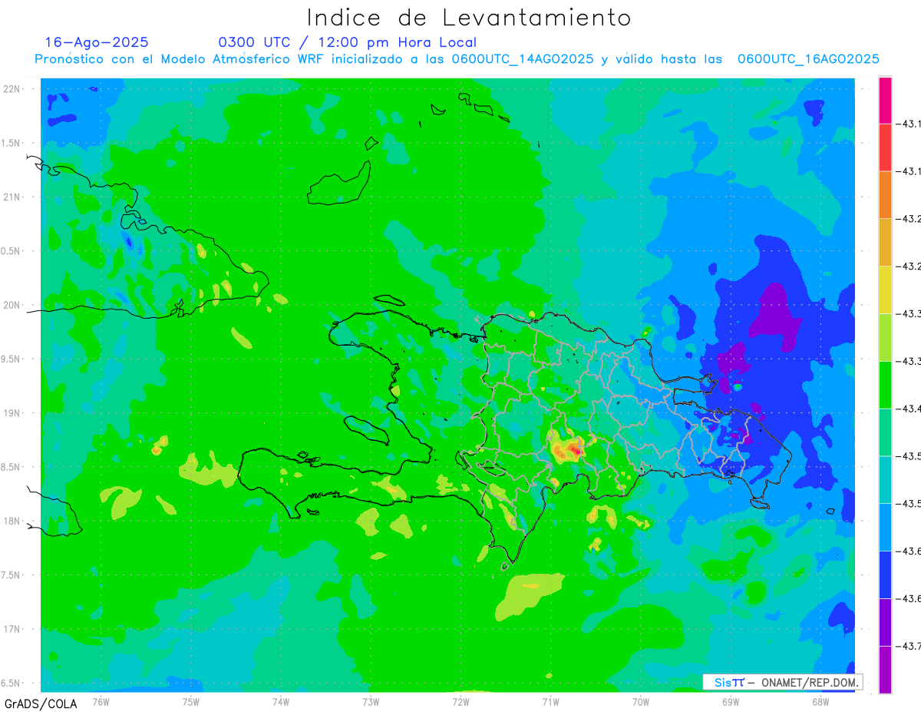The image size is (921, 712).
Task: Click the 17N latitude label
Action: pos(12,629)
